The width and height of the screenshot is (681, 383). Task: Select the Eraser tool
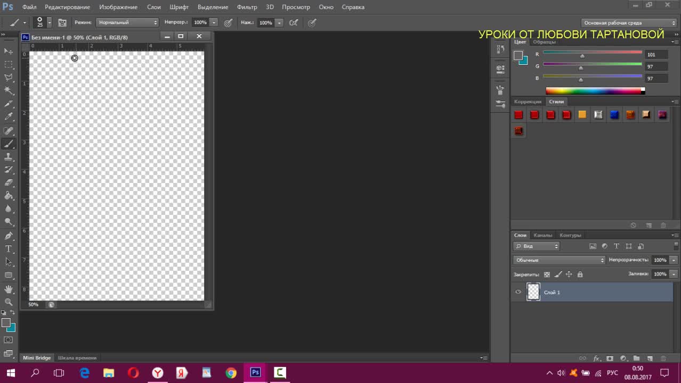pos(9,183)
